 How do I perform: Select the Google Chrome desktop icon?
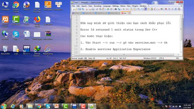(16, 7)
